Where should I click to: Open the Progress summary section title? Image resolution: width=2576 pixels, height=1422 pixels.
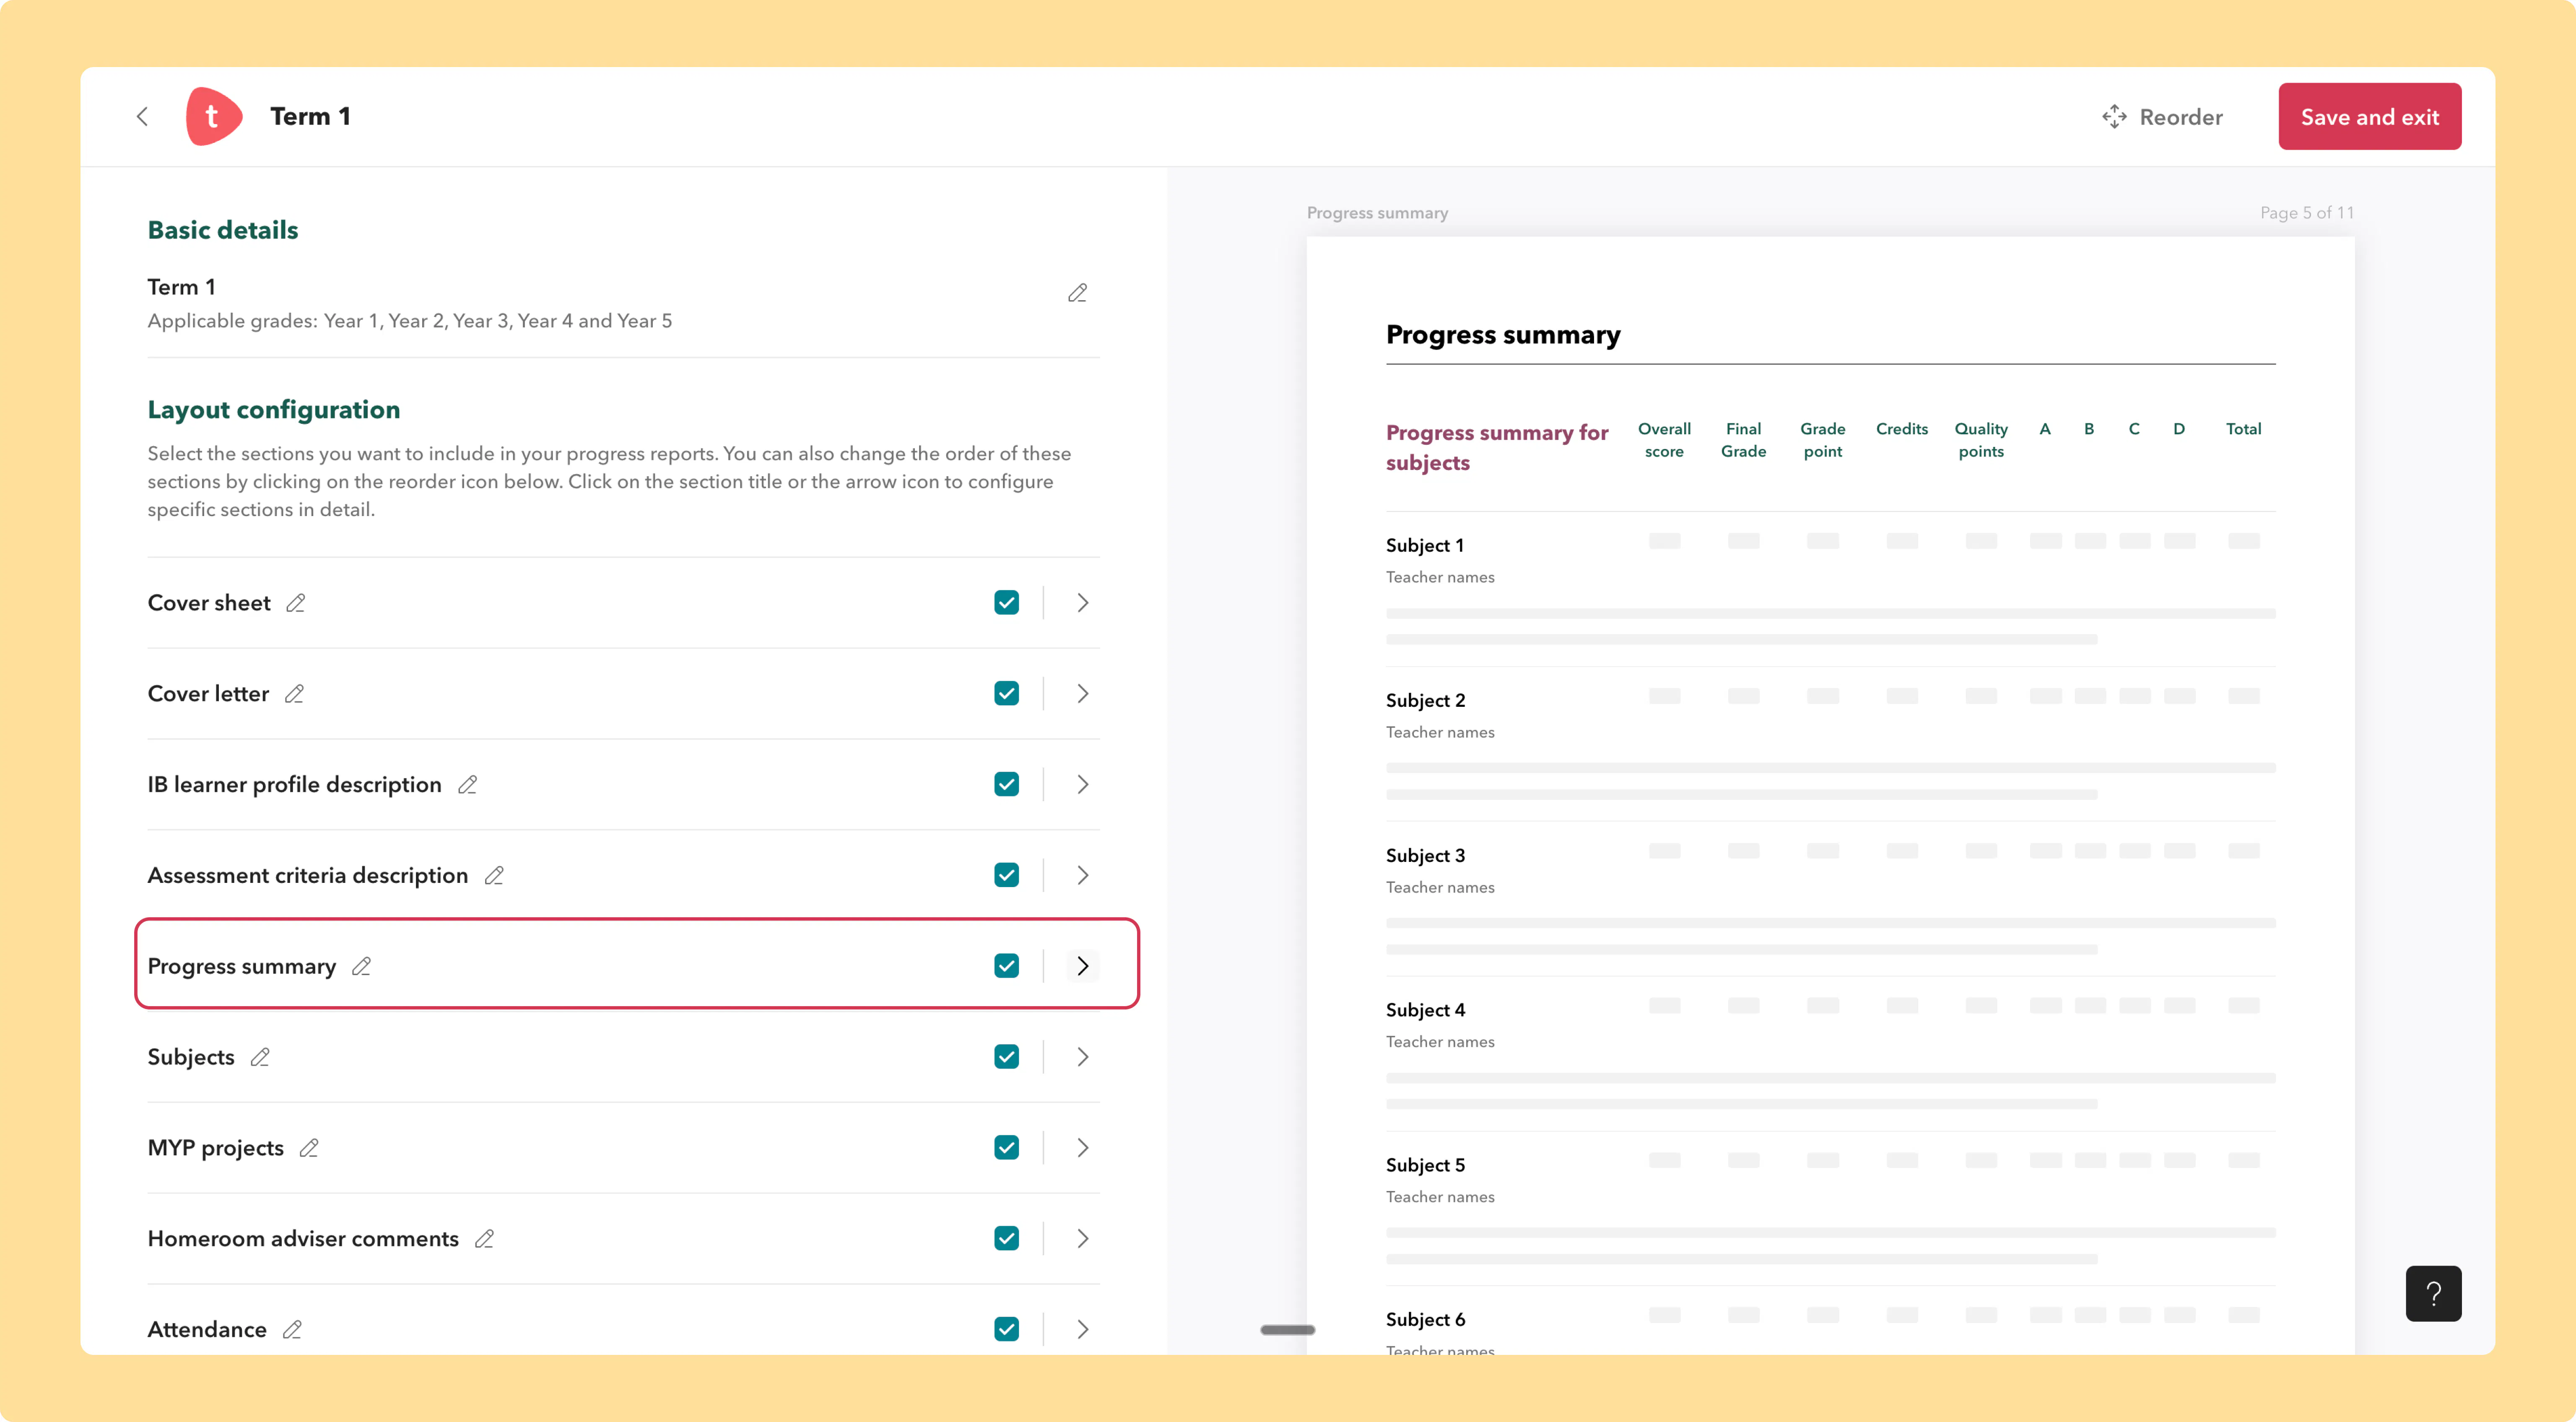click(x=242, y=967)
